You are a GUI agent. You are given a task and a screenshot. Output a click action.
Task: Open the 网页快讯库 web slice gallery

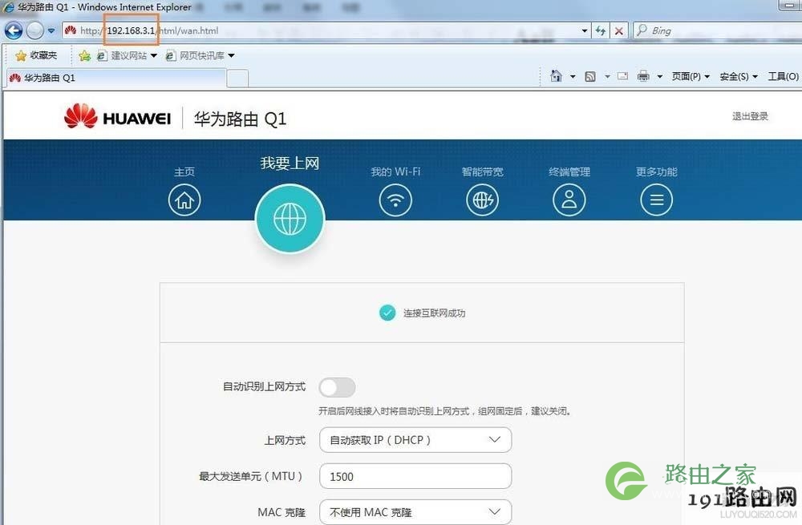click(200, 55)
